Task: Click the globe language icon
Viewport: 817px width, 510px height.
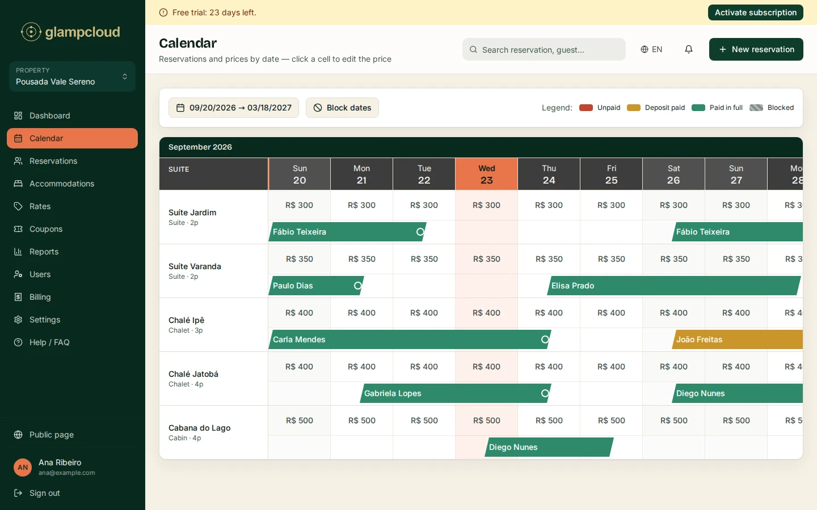Action: (x=645, y=49)
